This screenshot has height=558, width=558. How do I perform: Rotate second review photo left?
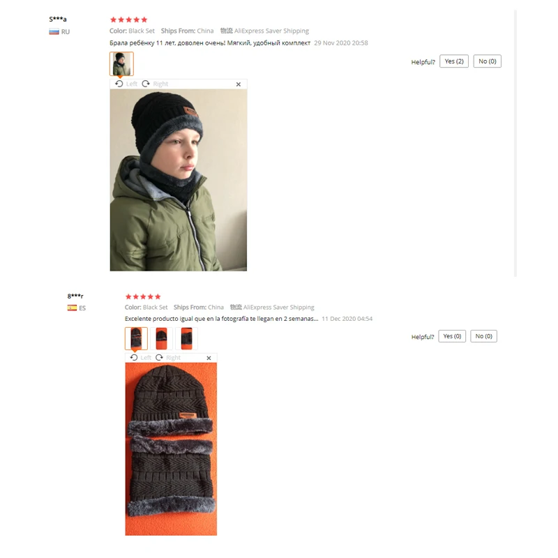point(141,357)
